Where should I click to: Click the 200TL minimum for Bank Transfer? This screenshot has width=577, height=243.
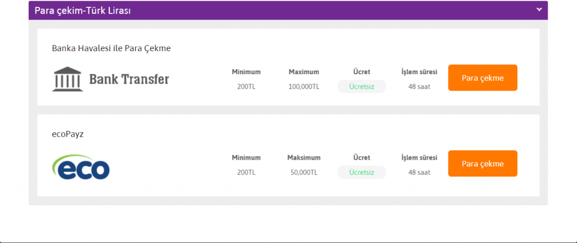[x=246, y=87]
